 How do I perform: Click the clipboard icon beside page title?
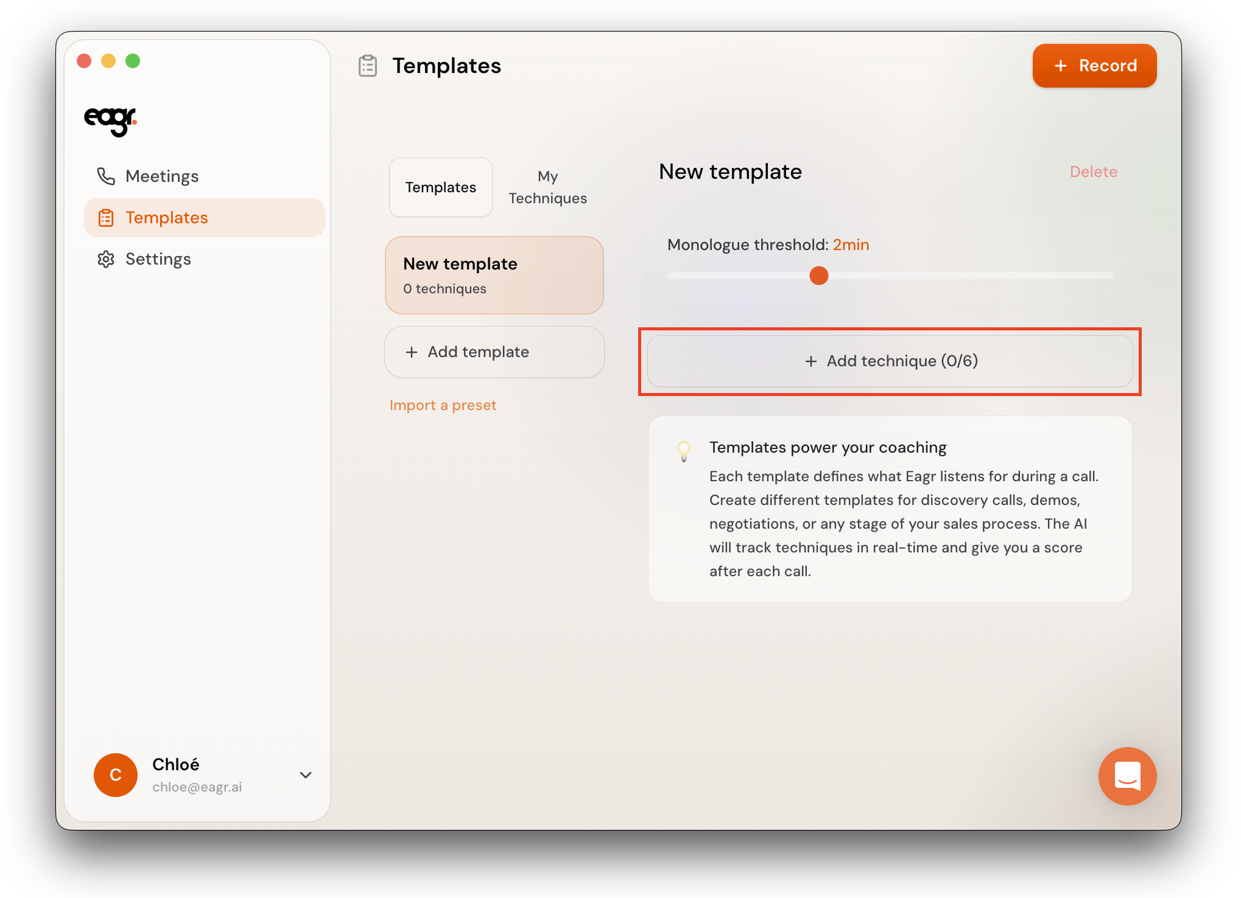[x=368, y=66]
